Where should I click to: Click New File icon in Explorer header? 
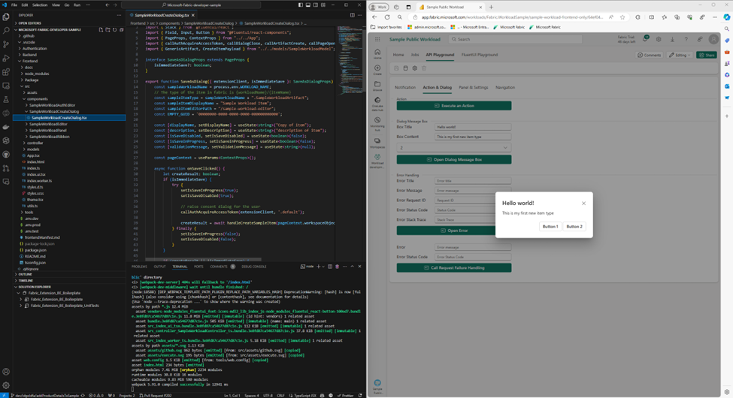[101, 29]
